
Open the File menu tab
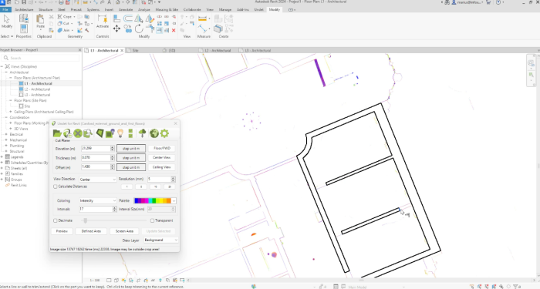point(5,9)
